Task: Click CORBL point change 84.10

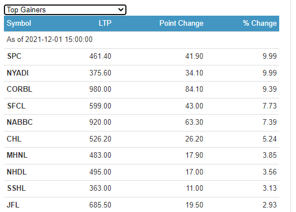Action: (x=194, y=89)
